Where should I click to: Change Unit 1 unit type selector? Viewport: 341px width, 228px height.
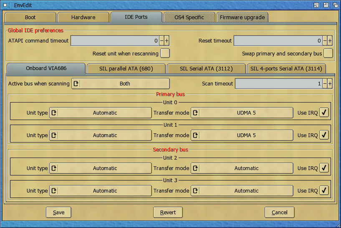point(101,135)
